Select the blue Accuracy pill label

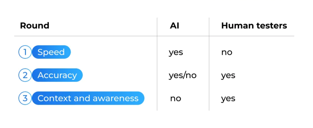pos(57,75)
